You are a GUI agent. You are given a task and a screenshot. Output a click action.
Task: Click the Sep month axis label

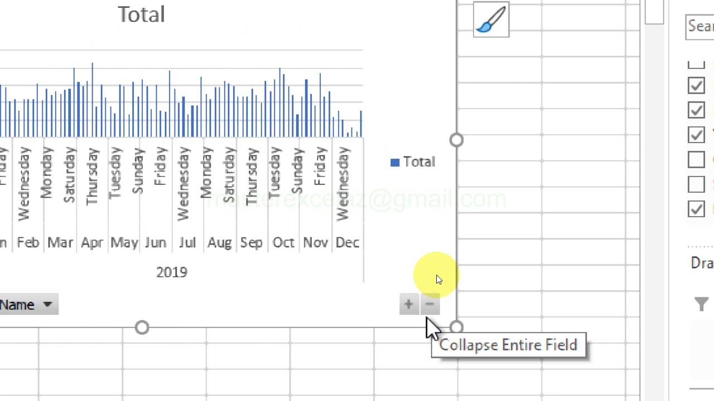(251, 243)
